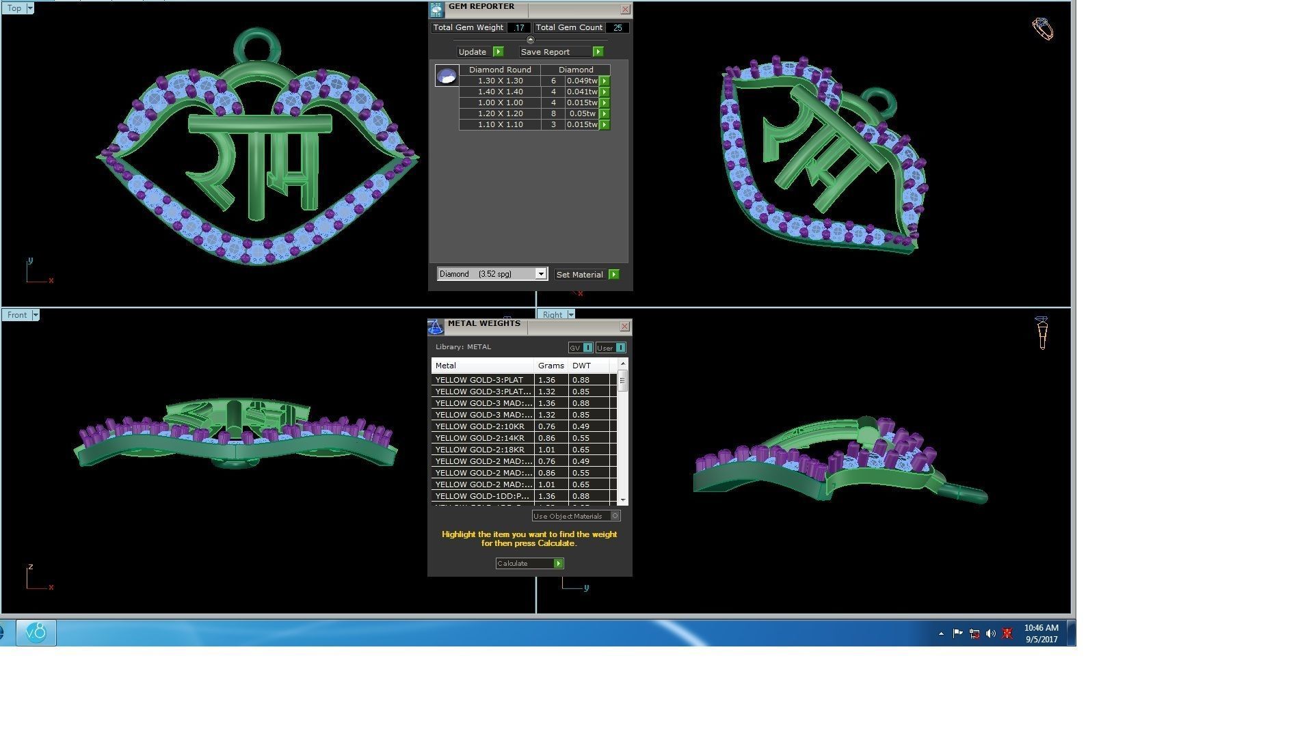Screen dimensions: 1313x738
Task: Click the ring icon in top-right viewport
Action: click(1042, 29)
